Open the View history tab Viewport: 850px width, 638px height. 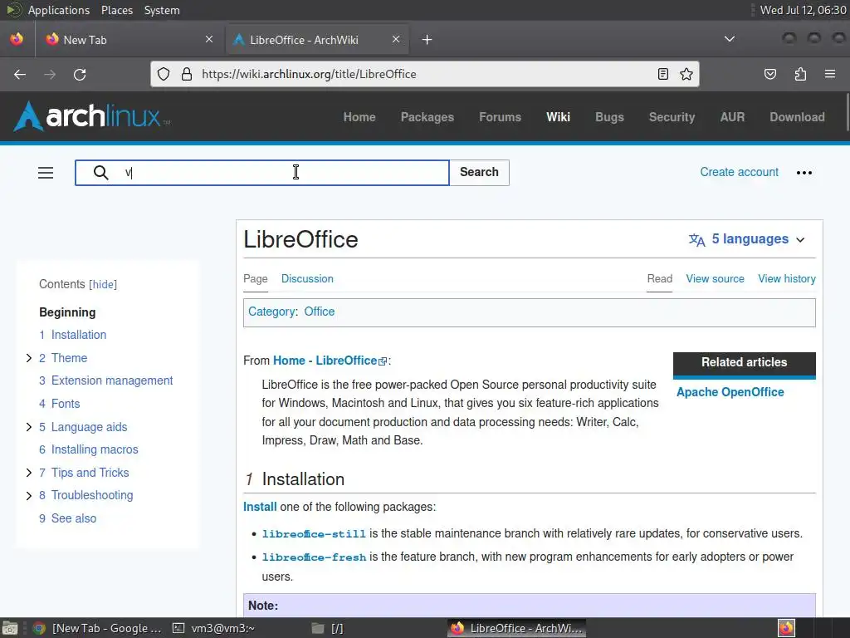(x=787, y=279)
